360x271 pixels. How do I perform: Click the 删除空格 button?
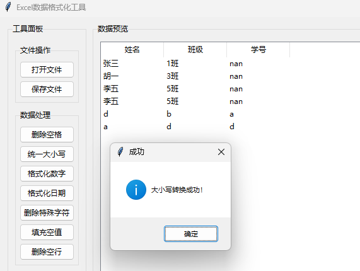tap(47, 134)
